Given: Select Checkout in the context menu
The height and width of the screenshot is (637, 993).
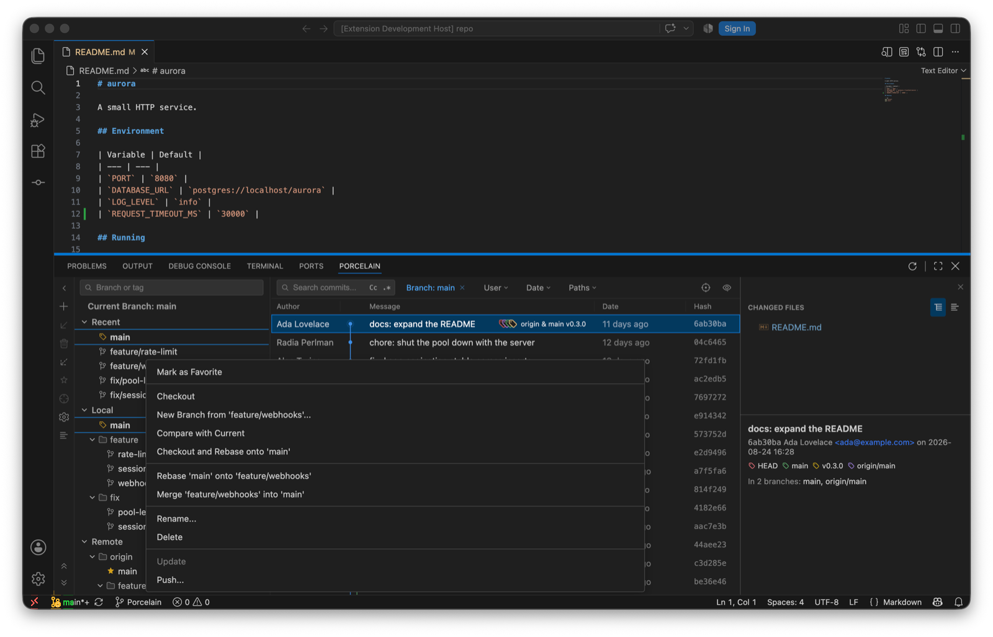Looking at the screenshot, I should click(395, 396).
